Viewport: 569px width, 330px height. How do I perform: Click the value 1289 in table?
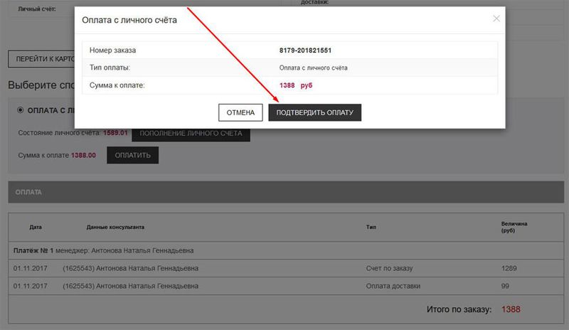tap(509, 268)
